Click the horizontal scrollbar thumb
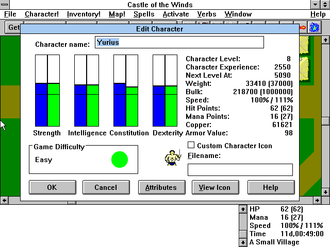 click(72, 202)
